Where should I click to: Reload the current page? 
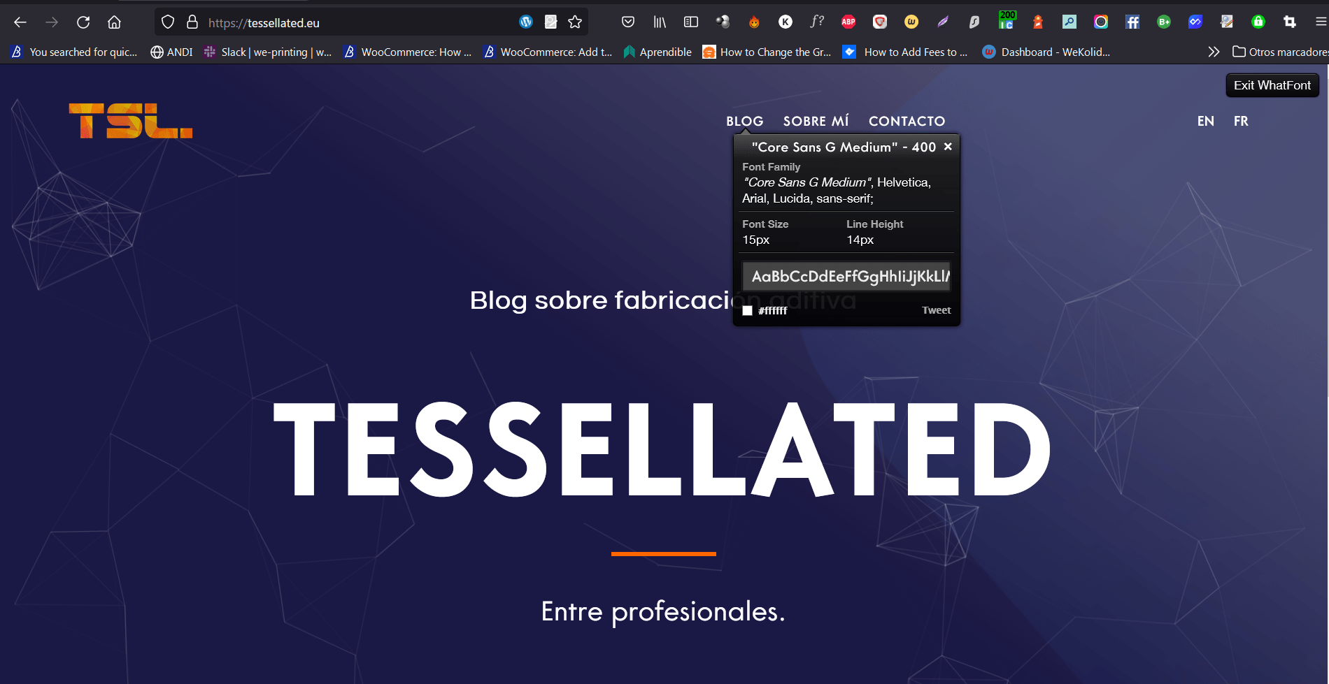click(83, 22)
